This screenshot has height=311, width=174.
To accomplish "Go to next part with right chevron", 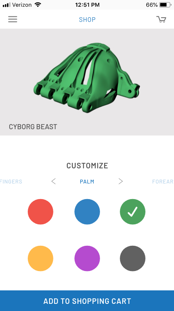I will pos(121,181).
